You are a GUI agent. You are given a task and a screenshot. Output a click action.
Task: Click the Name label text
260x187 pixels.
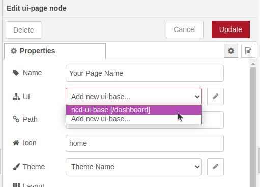coord(32,73)
